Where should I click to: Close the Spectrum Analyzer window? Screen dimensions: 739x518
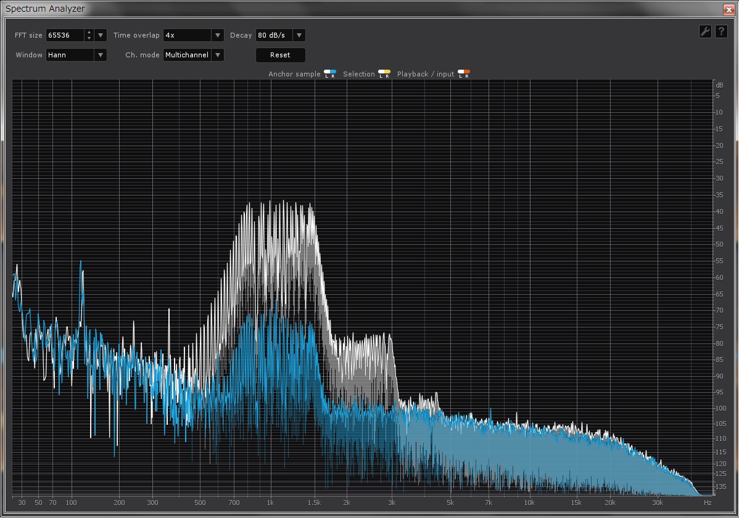(x=729, y=9)
